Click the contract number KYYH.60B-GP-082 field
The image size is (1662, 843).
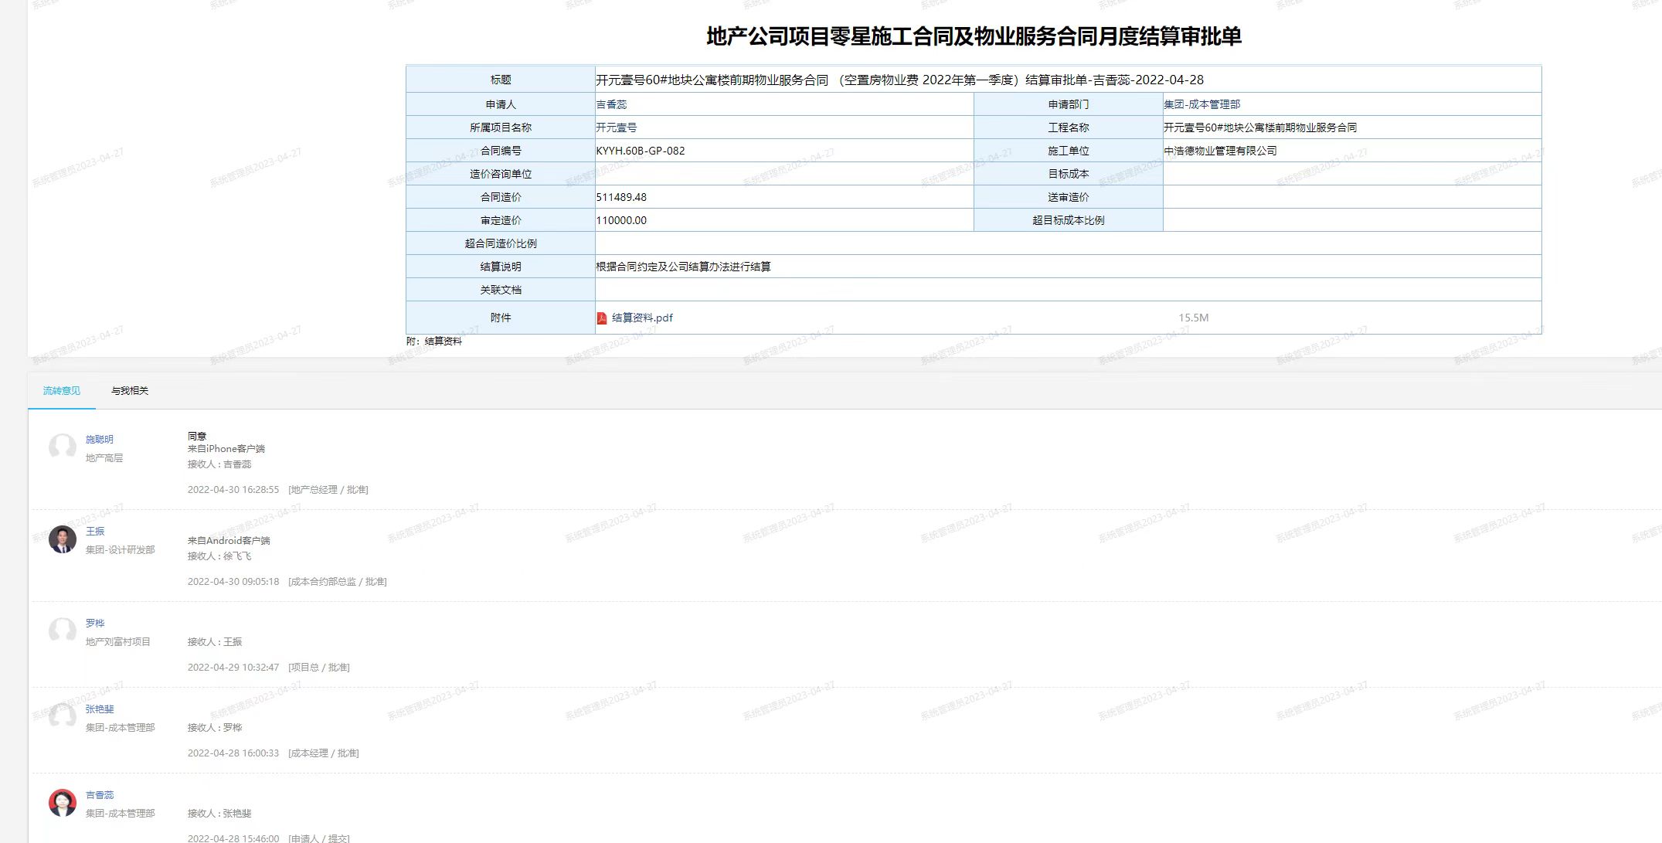coord(641,151)
